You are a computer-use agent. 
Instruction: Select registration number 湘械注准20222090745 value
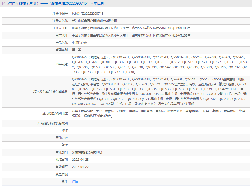click(87, 14)
